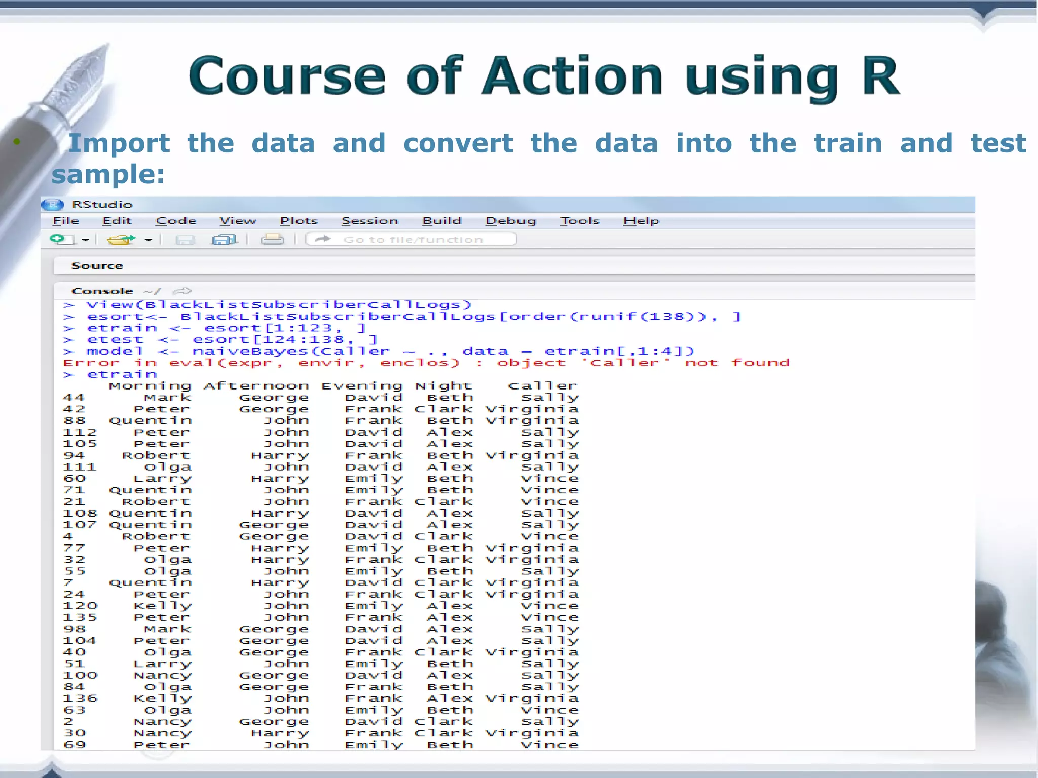
Task: Click row number 135 in output
Action: click(x=80, y=618)
